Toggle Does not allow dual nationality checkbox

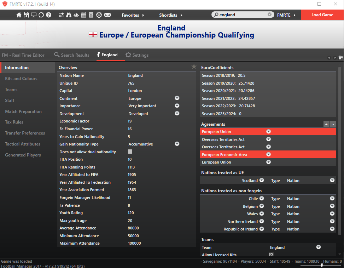130,152
